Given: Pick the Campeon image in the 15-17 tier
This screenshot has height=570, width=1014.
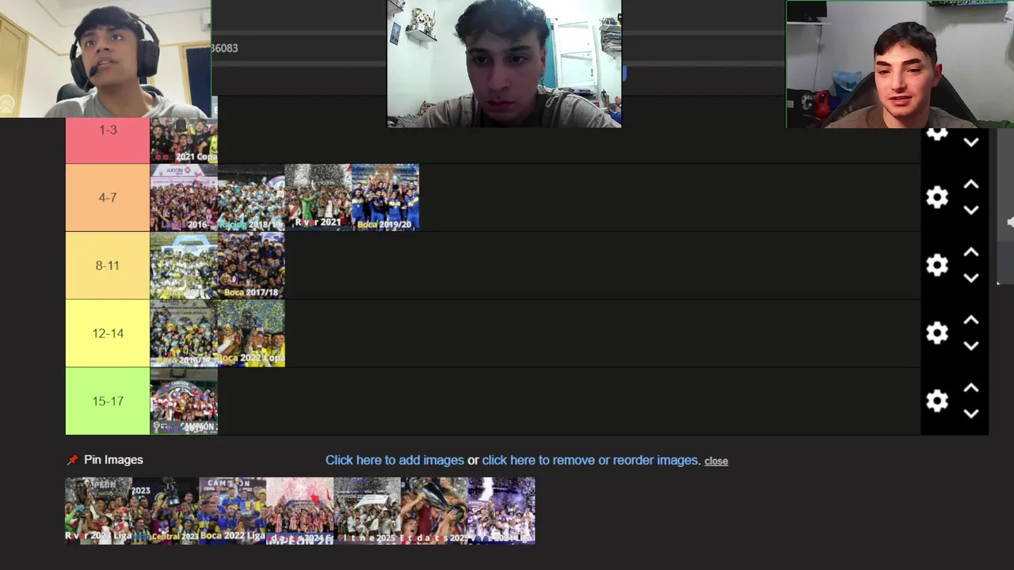Looking at the screenshot, I should 184,401.
